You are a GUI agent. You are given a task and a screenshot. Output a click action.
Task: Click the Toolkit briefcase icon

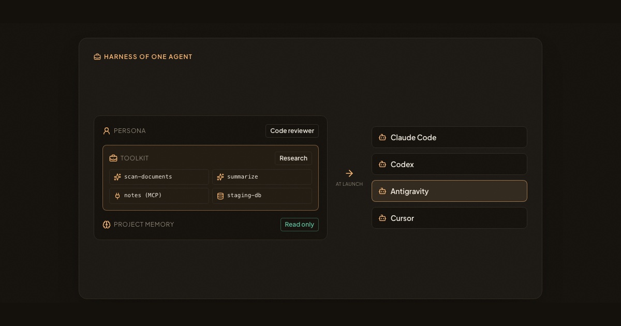coord(113,158)
